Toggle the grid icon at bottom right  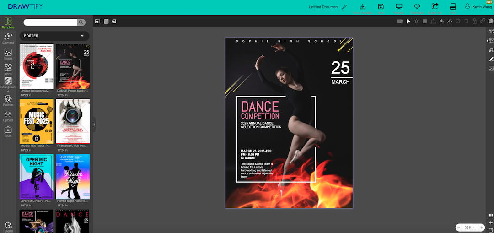click(490, 216)
